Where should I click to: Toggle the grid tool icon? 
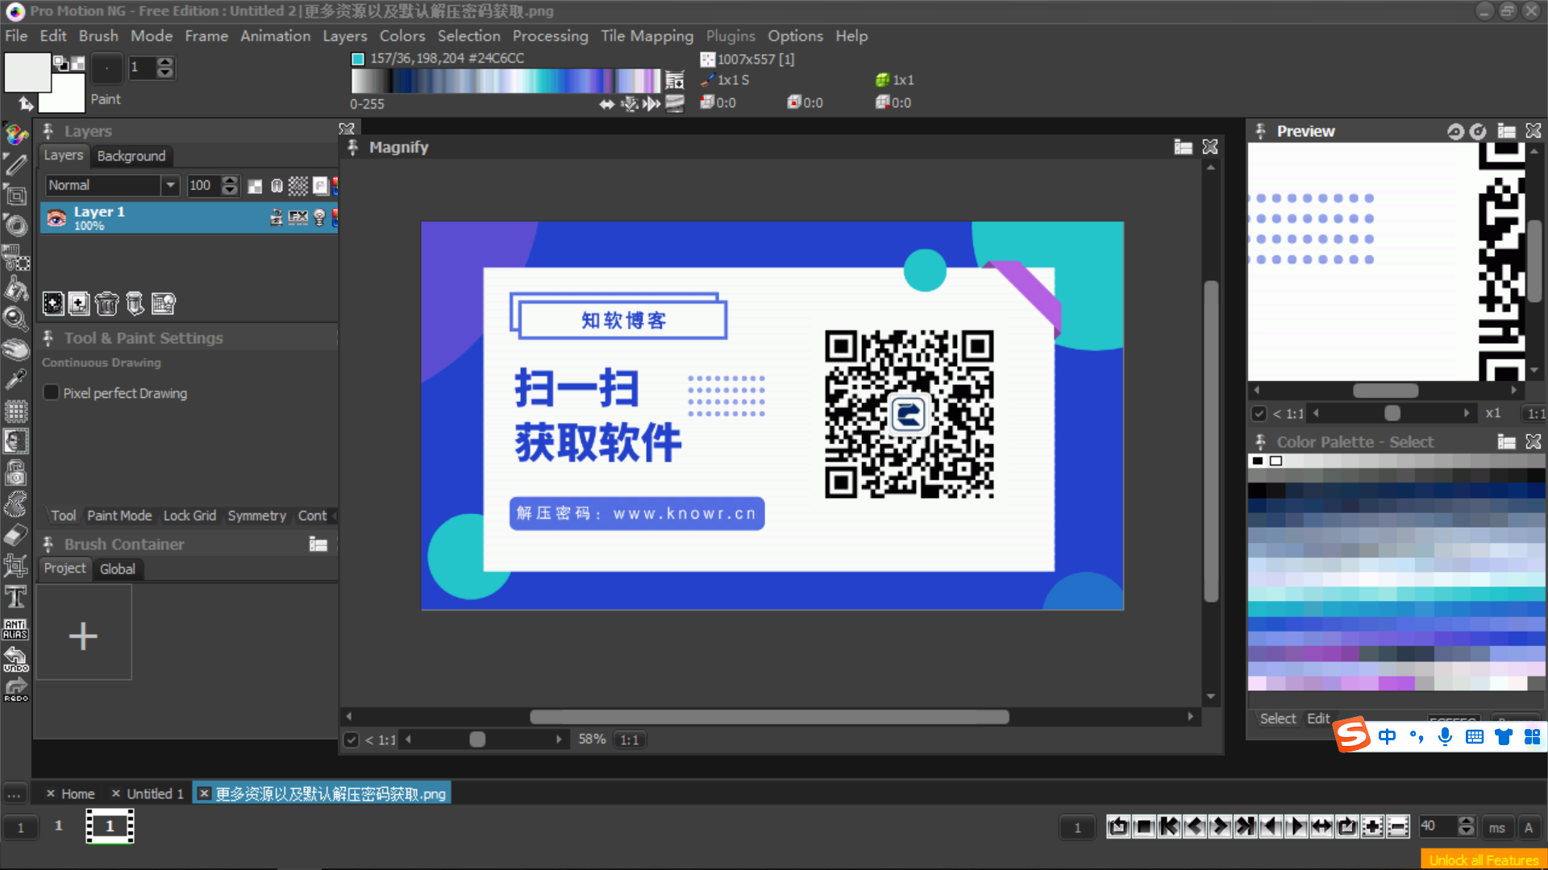15,411
